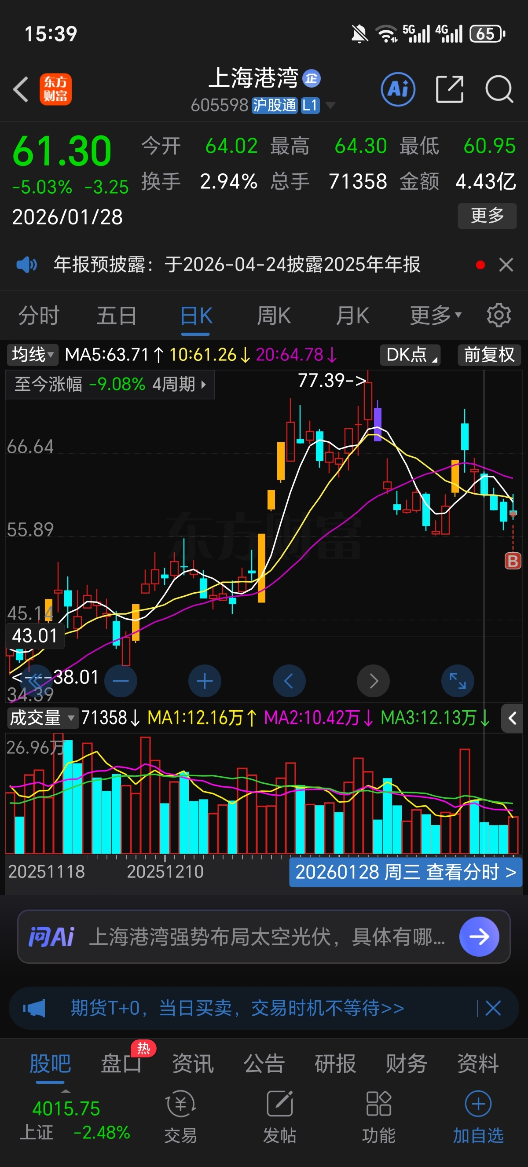Open the DK点 dropdown
528x1167 pixels.
(x=410, y=355)
